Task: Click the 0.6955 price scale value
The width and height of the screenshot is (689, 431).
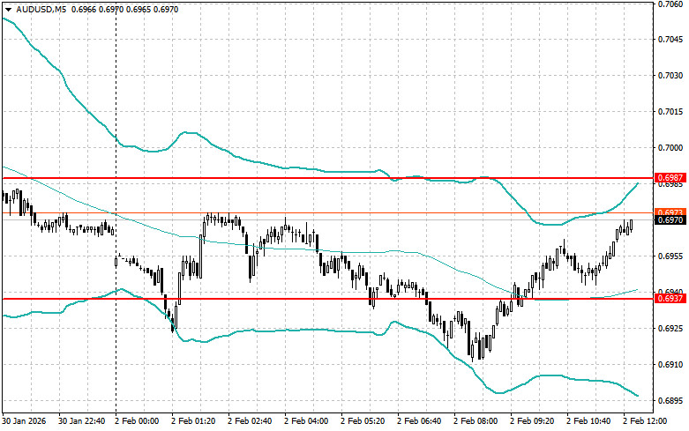Action: click(670, 256)
